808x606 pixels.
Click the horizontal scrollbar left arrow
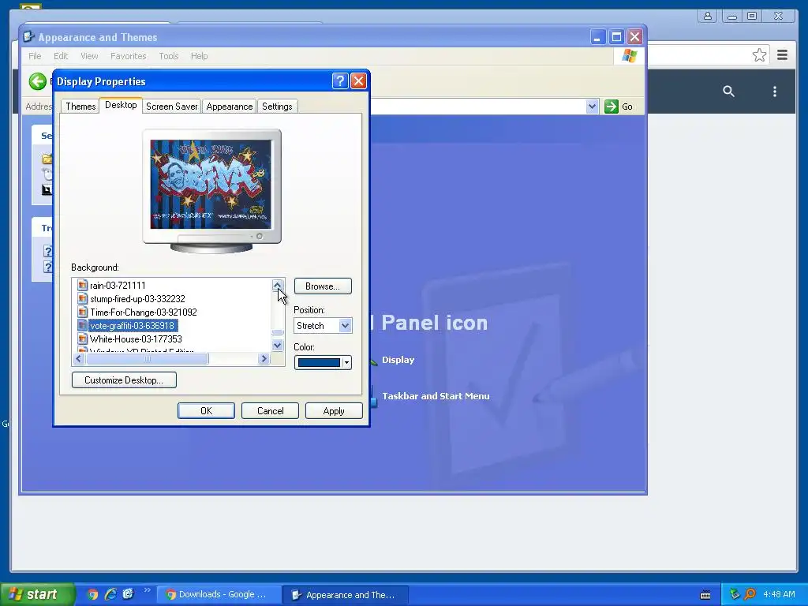point(79,359)
